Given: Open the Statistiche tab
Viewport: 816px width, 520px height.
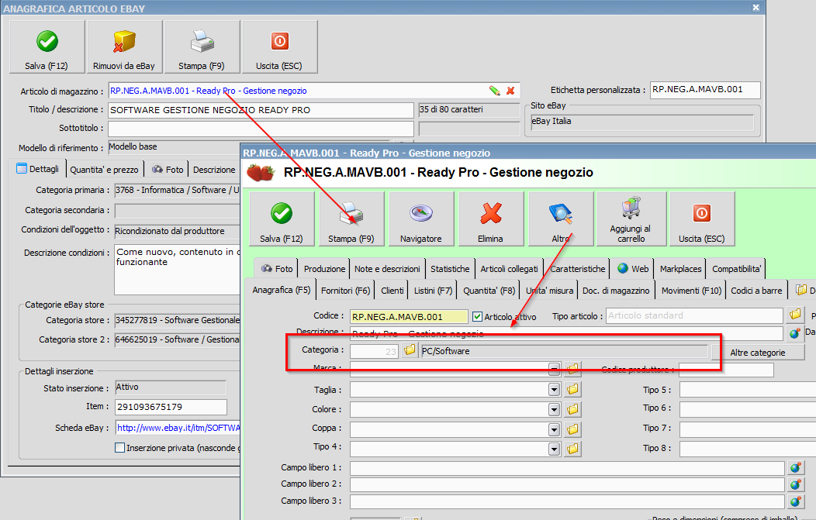Looking at the screenshot, I should point(450,269).
